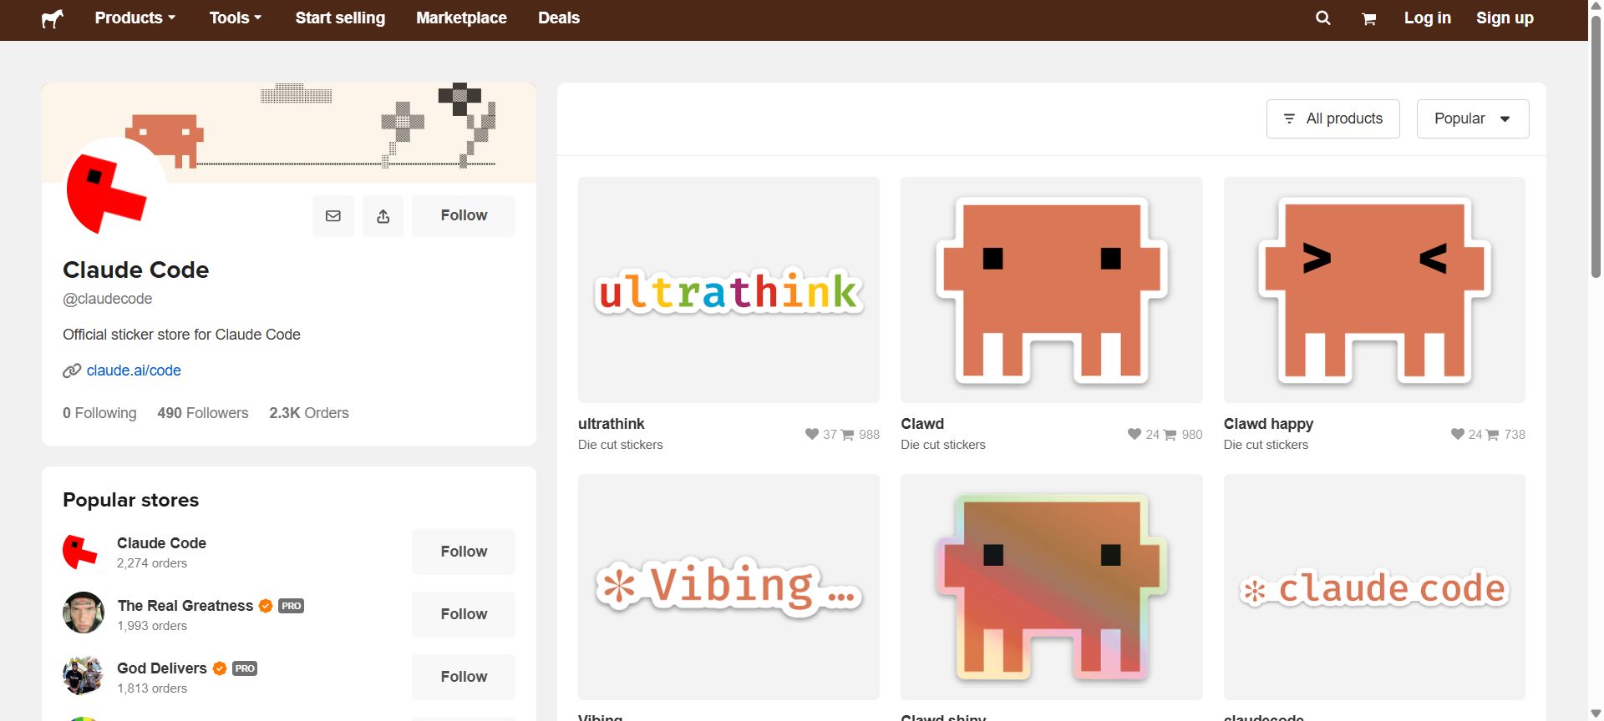Open the Popular sort dropdown

point(1472,118)
